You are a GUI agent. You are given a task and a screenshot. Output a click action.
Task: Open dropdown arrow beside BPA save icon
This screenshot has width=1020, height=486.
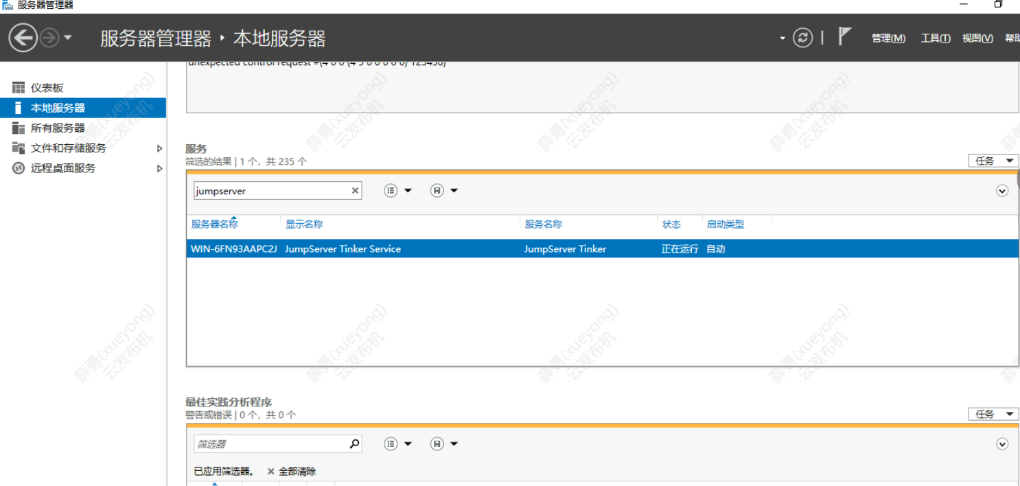click(x=454, y=444)
